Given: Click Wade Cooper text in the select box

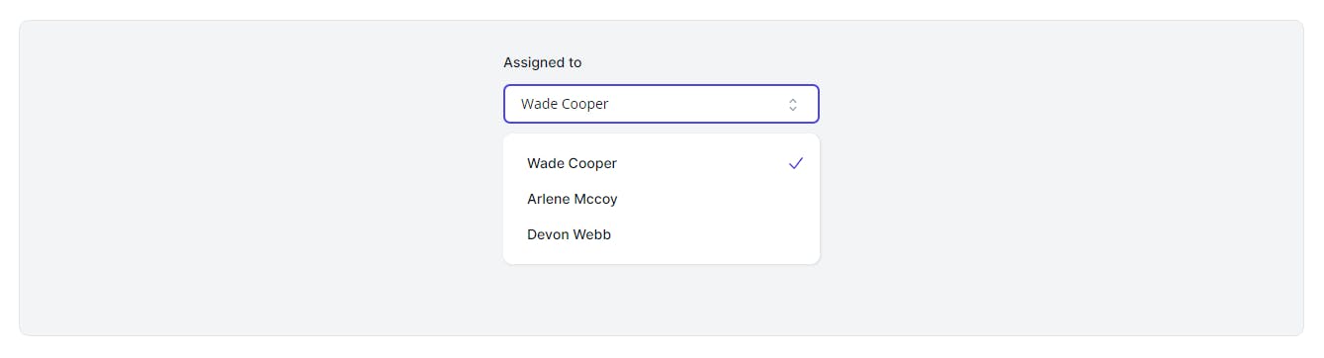Looking at the screenshot, I should tap(565, 104).
